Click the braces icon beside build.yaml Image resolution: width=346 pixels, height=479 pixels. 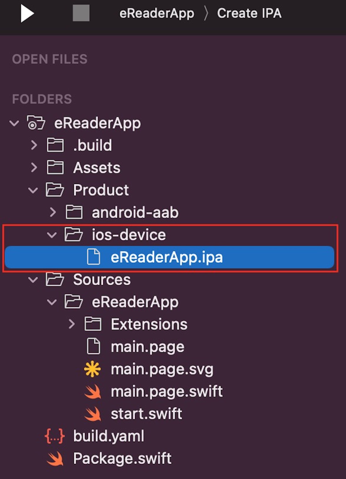[55, 436]
